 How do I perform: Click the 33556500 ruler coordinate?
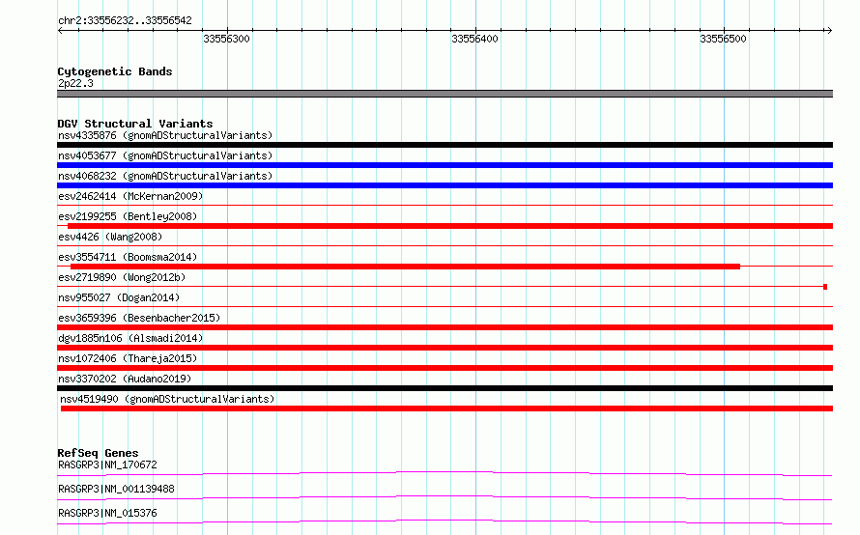(723, 39)
